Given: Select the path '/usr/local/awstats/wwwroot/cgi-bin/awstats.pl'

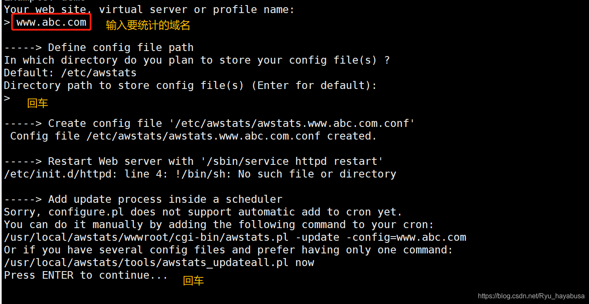Looking at the screenshot, I should tap(146, 237).
